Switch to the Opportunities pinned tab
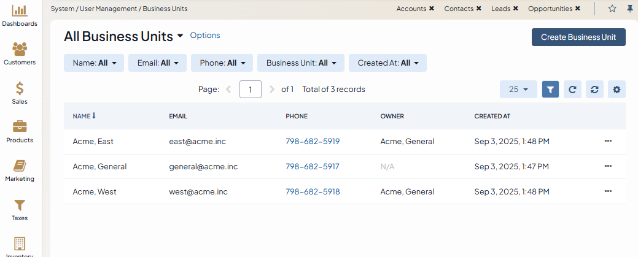Viewport: 638px width, 257px height. pos(550,9)
